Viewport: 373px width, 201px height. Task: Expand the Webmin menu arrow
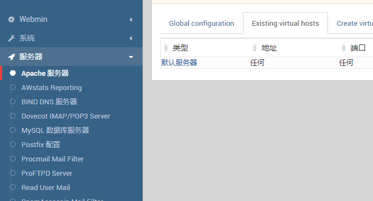[131, 20]
